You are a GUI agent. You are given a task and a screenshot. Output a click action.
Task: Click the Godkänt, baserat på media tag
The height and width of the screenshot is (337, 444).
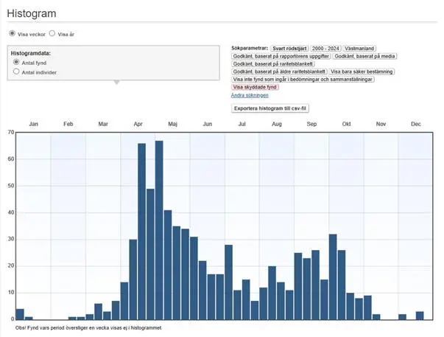[364, 56]
